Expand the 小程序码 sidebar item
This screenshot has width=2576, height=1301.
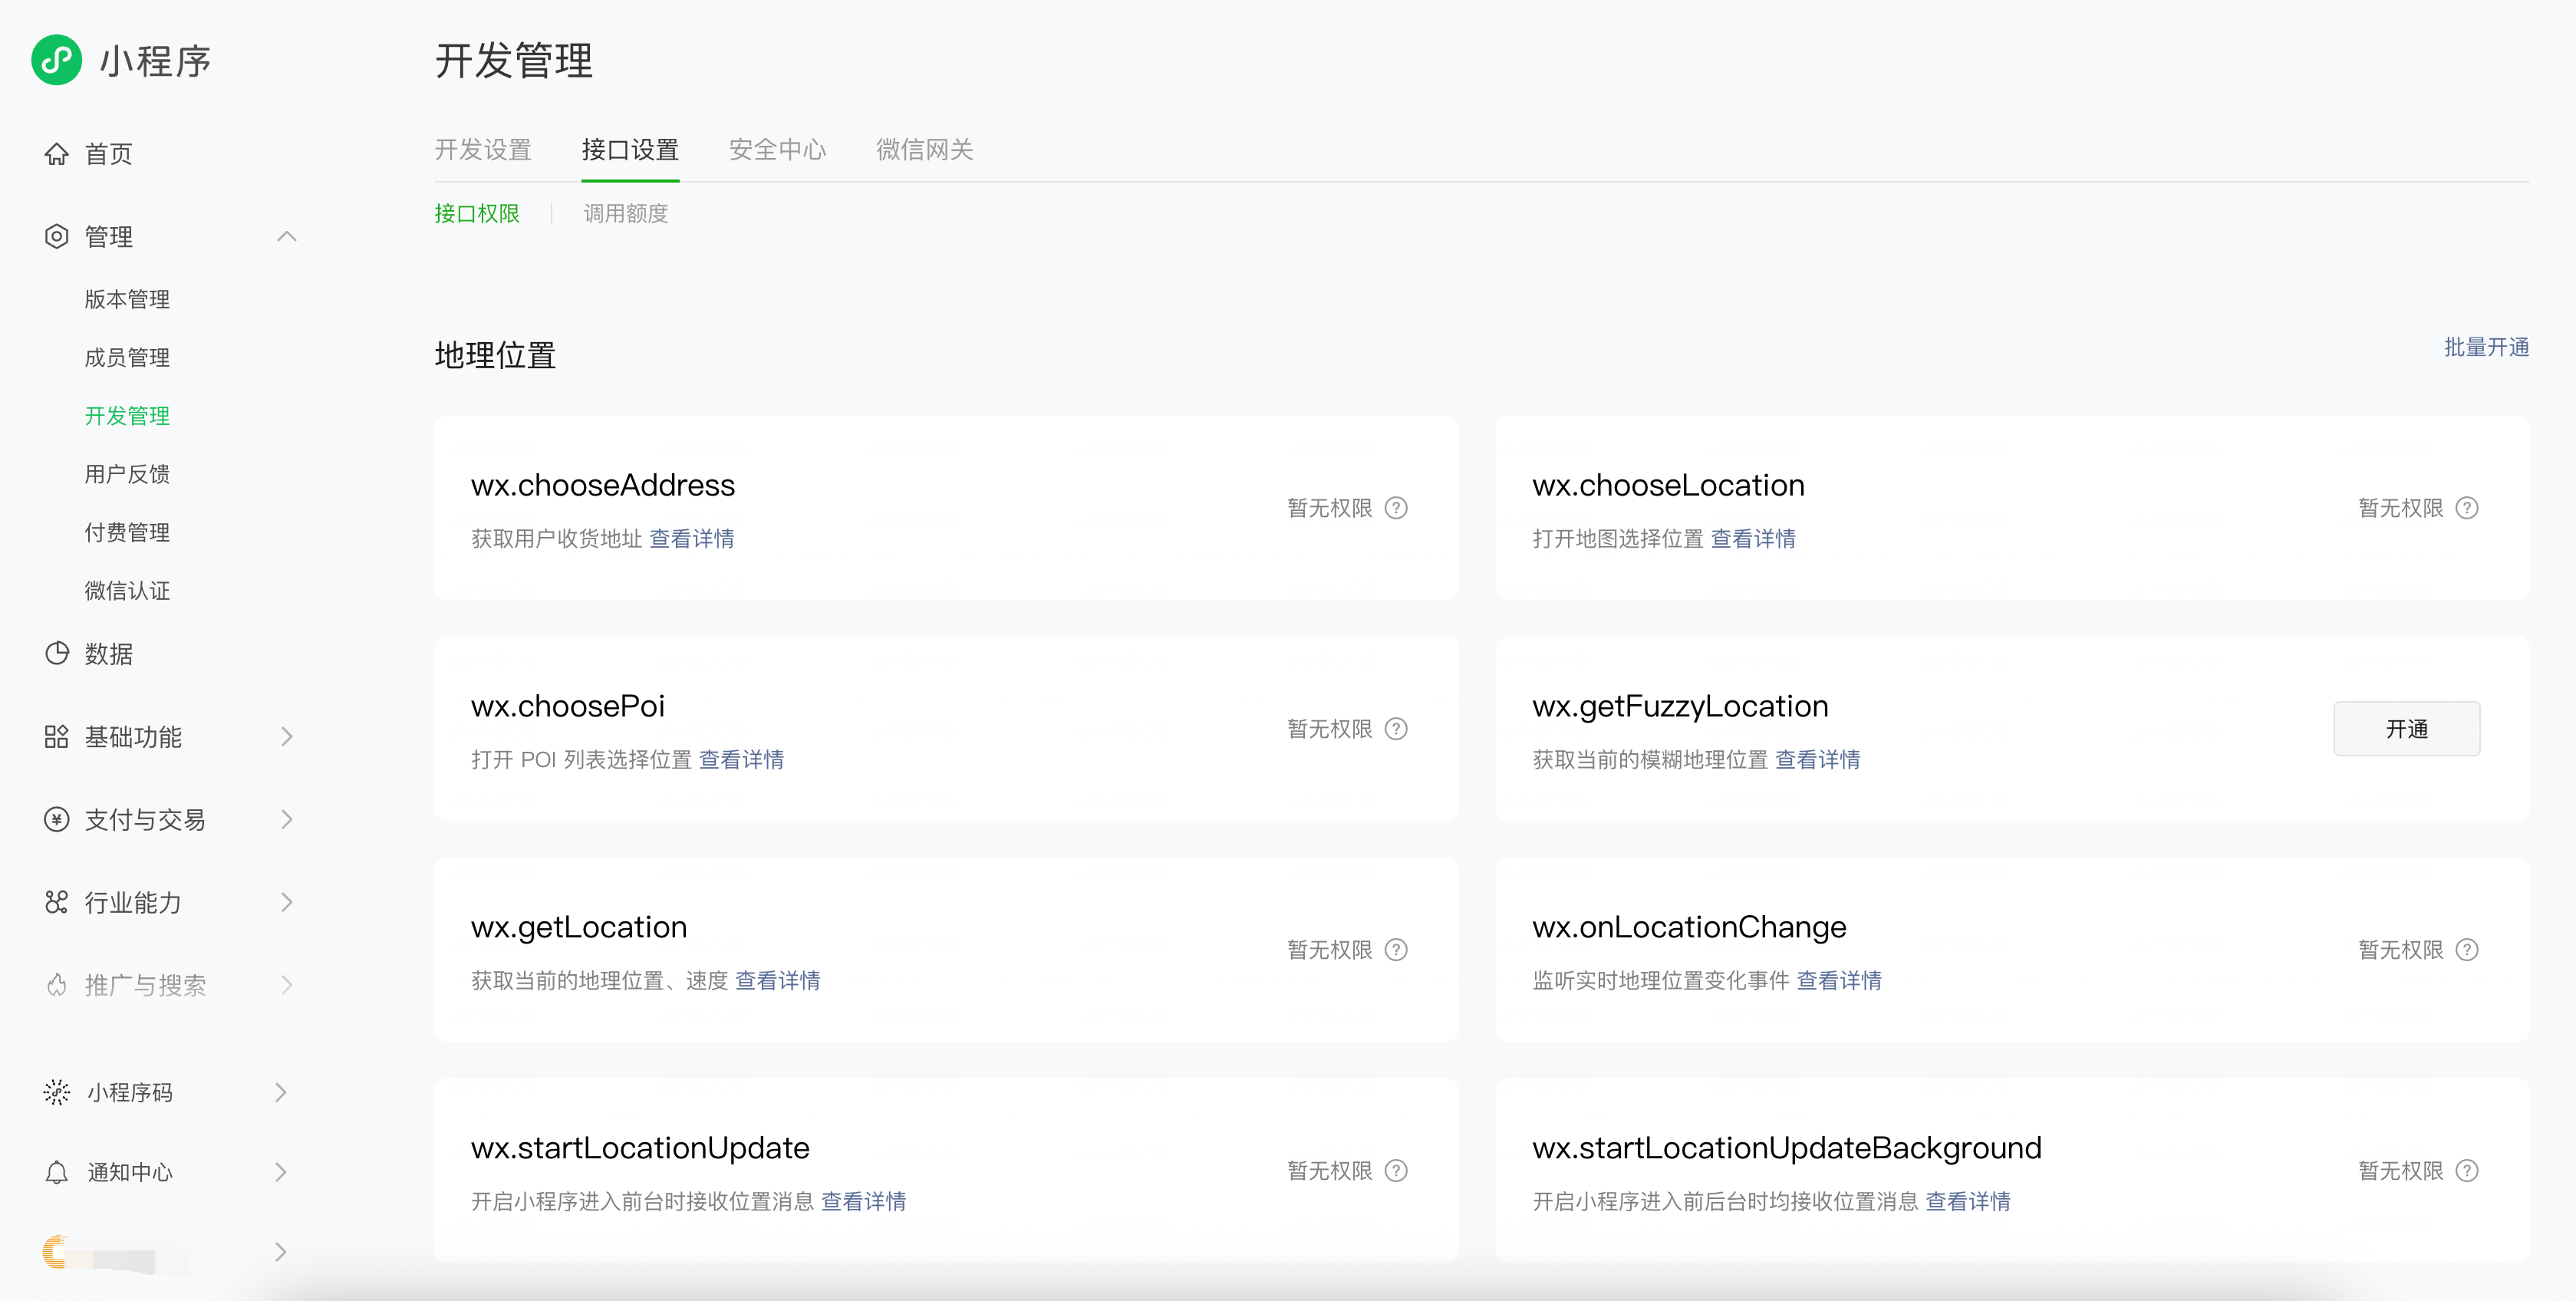tap(281, 1092)
